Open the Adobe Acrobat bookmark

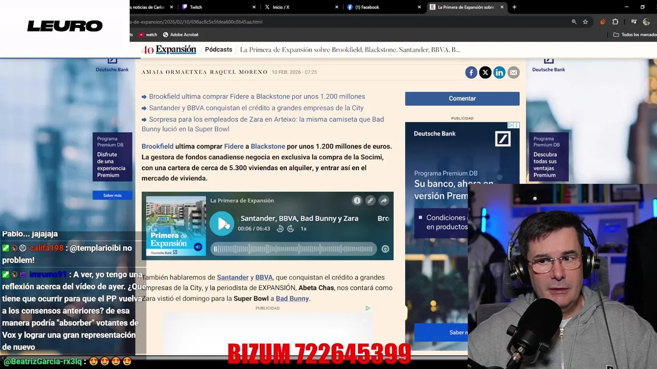[181, 35]
